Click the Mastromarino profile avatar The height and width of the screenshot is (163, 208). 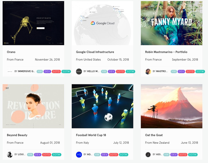(x=148, y=71)
